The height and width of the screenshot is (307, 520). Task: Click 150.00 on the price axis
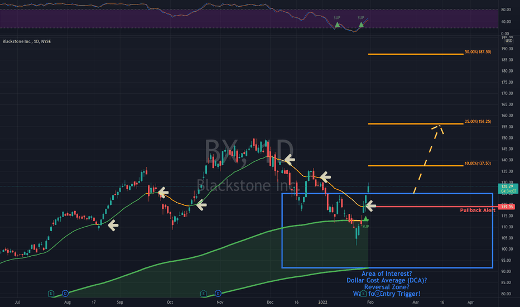(507, 138)
